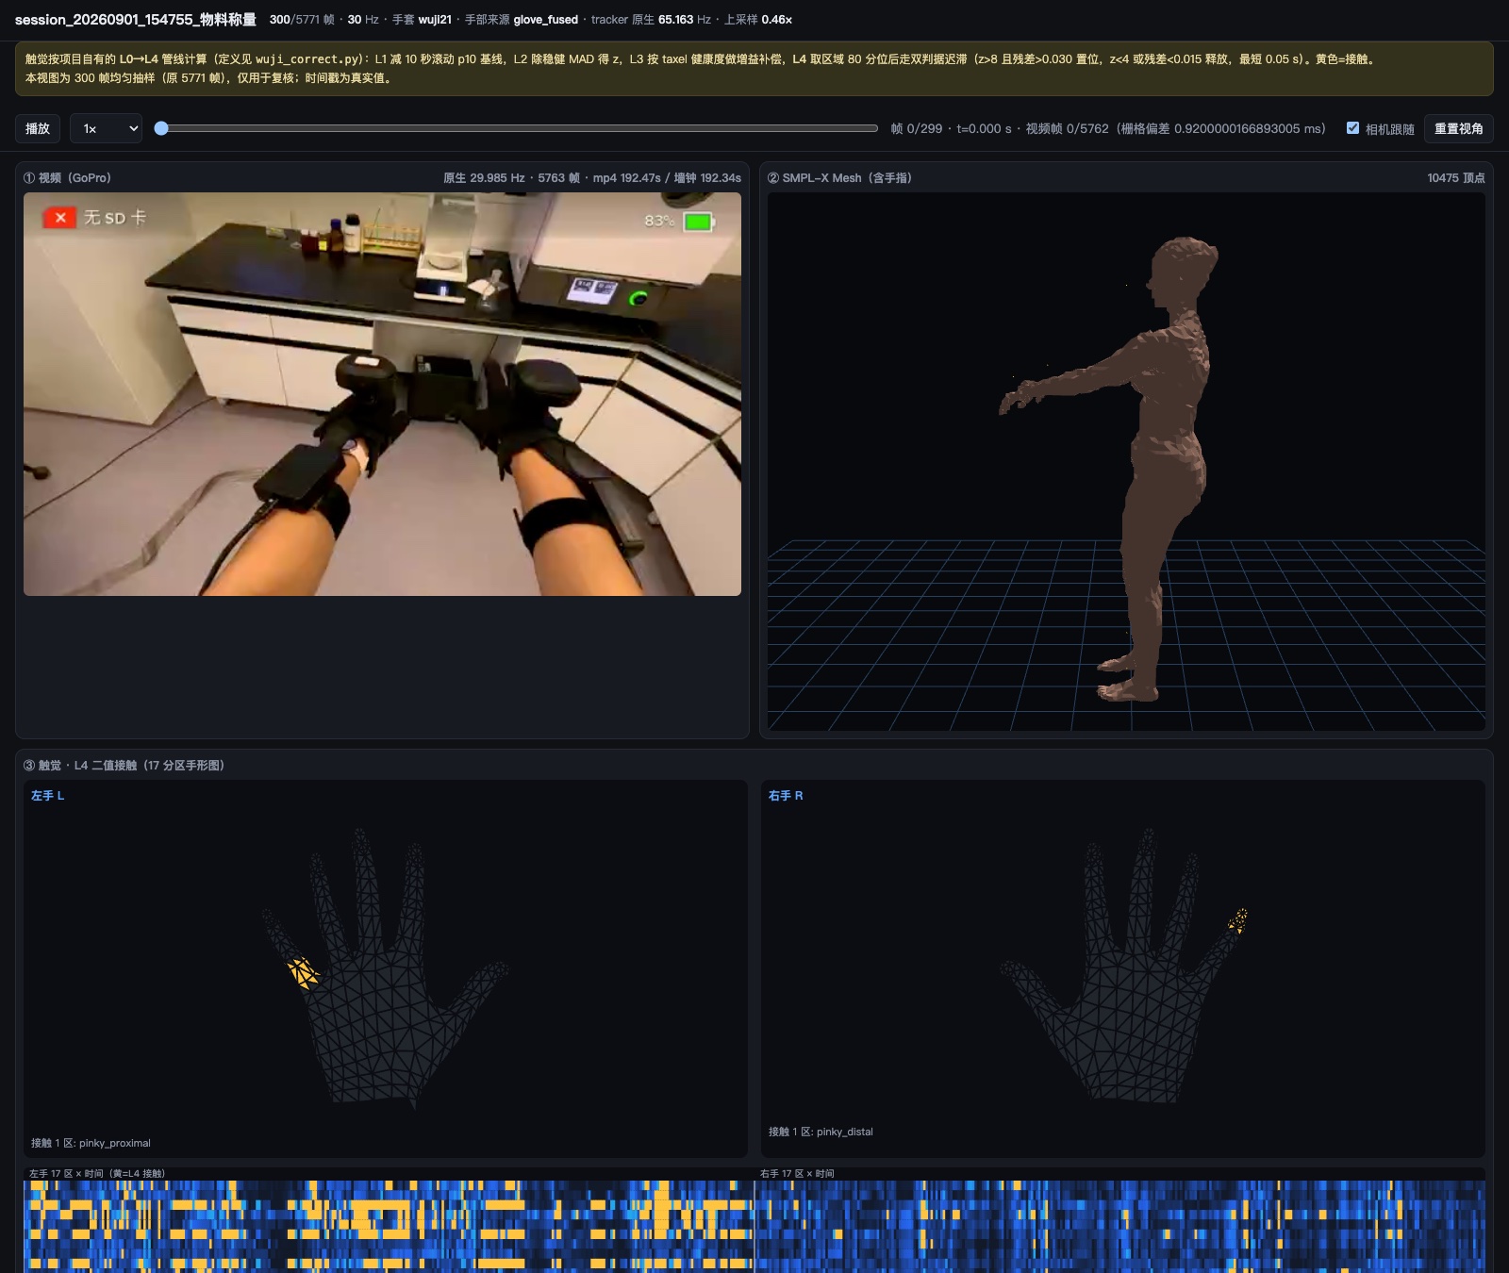Click the yellow pipeline description banner

pyautogui.click(x=754, y=69)
